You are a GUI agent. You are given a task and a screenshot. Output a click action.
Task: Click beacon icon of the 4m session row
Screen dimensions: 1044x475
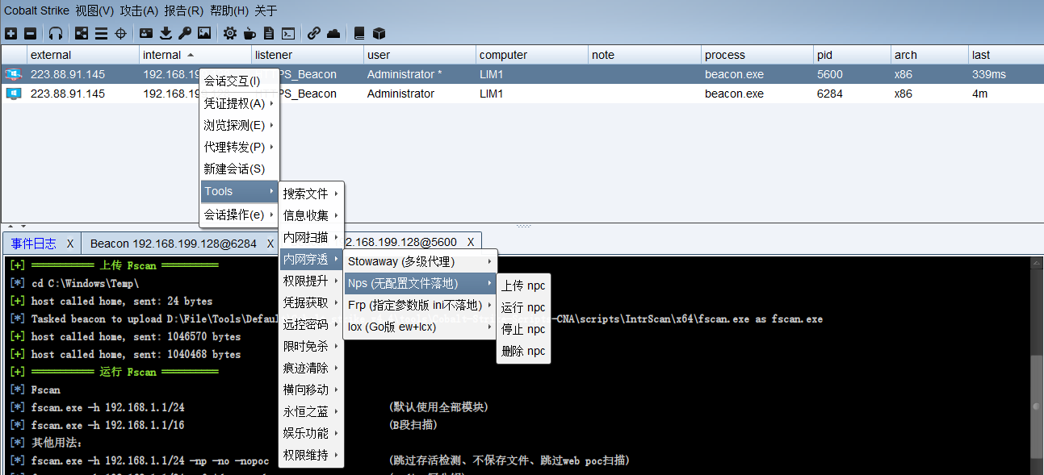pos(13,94)
